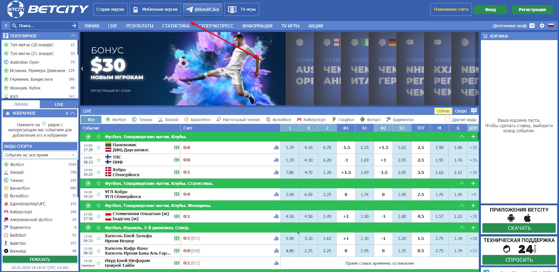This screenshot has width=559, height=272.
Task: Add ТПС vs ПИФ to favorites star
Action: [x=99, y=160]
